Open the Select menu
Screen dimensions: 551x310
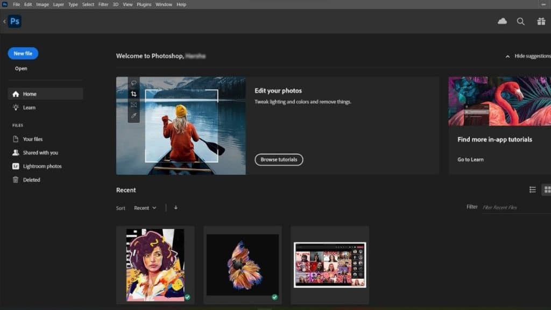[x=88, y=4]
